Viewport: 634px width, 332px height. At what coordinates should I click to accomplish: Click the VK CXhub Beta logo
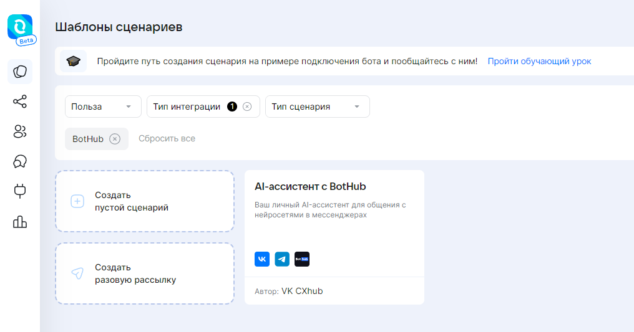click(x=21, y=30)
